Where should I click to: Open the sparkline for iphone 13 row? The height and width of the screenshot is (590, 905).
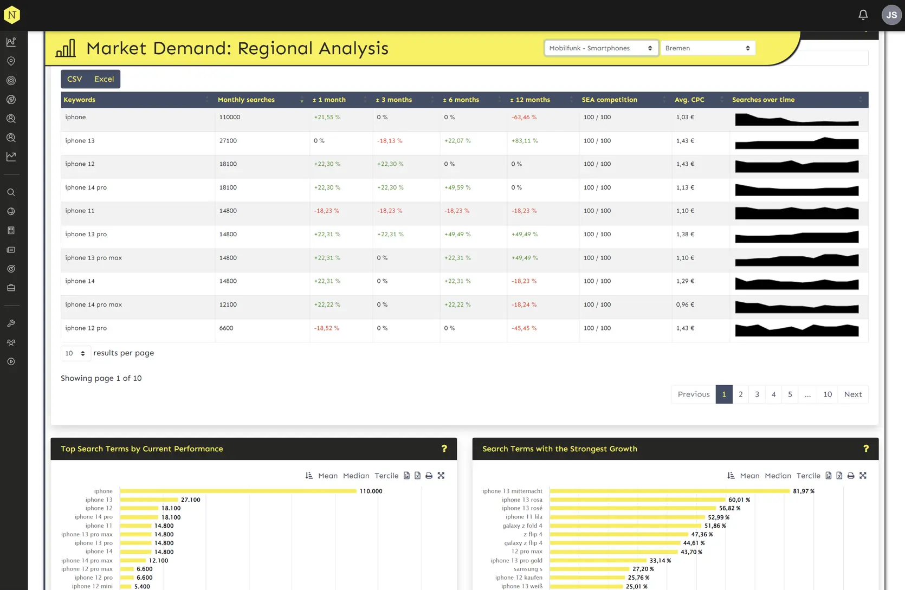tap(797, 143)
